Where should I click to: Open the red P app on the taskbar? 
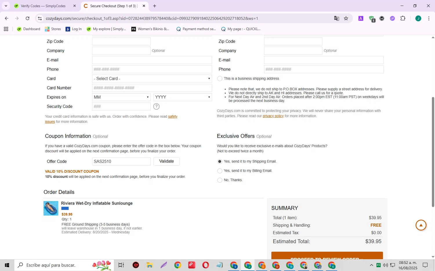(x=192, y=265)
